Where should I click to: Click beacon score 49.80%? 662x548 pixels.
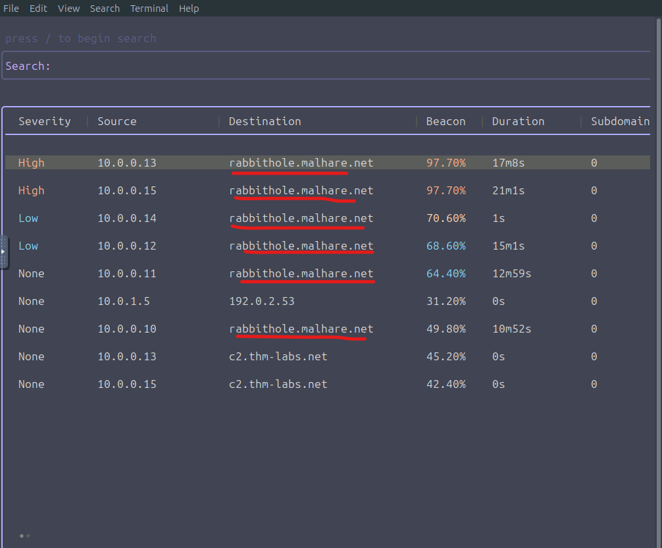point(446,329)
